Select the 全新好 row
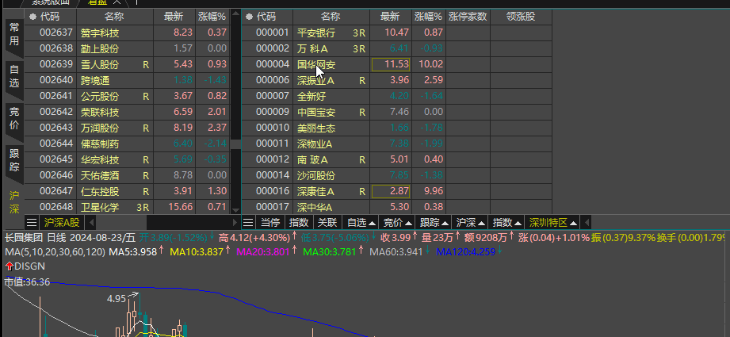 pyautogui.click(x=396, y=96)
